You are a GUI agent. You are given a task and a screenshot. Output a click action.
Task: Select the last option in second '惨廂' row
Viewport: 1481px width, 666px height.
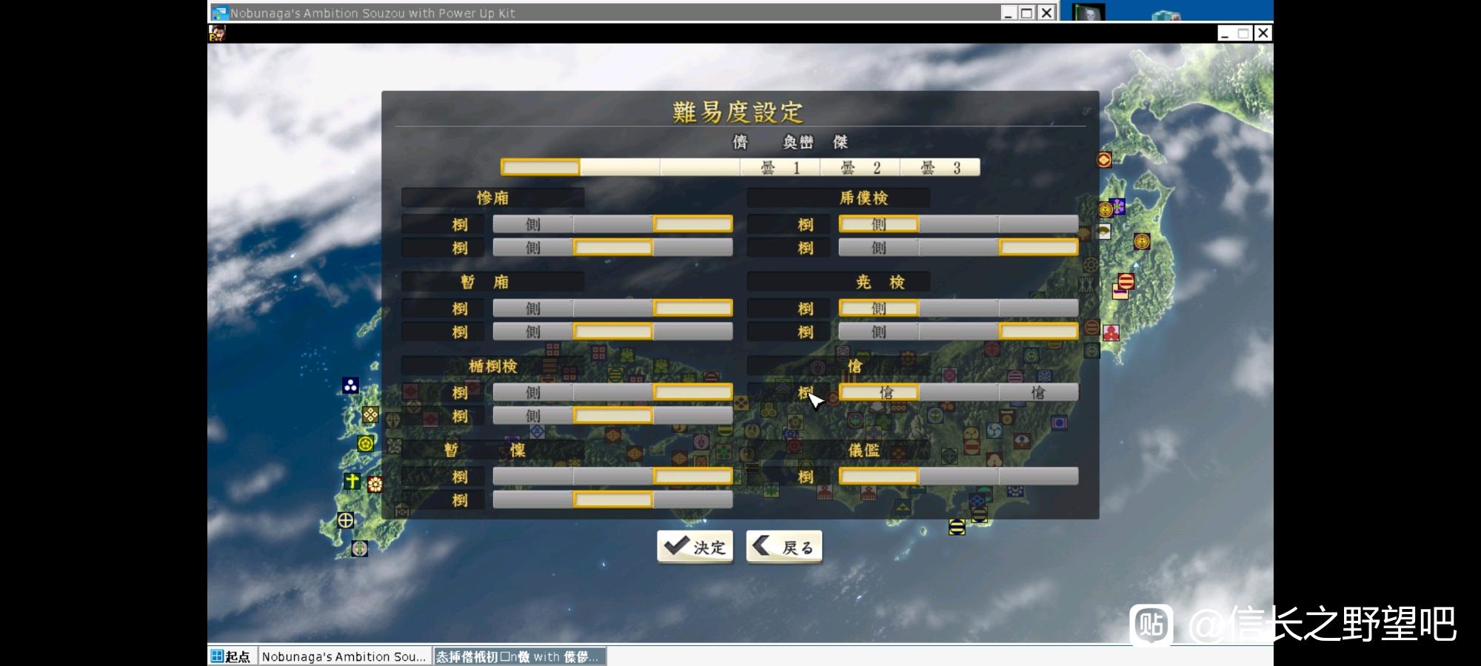pyautogui.click(x=693, y=247)
